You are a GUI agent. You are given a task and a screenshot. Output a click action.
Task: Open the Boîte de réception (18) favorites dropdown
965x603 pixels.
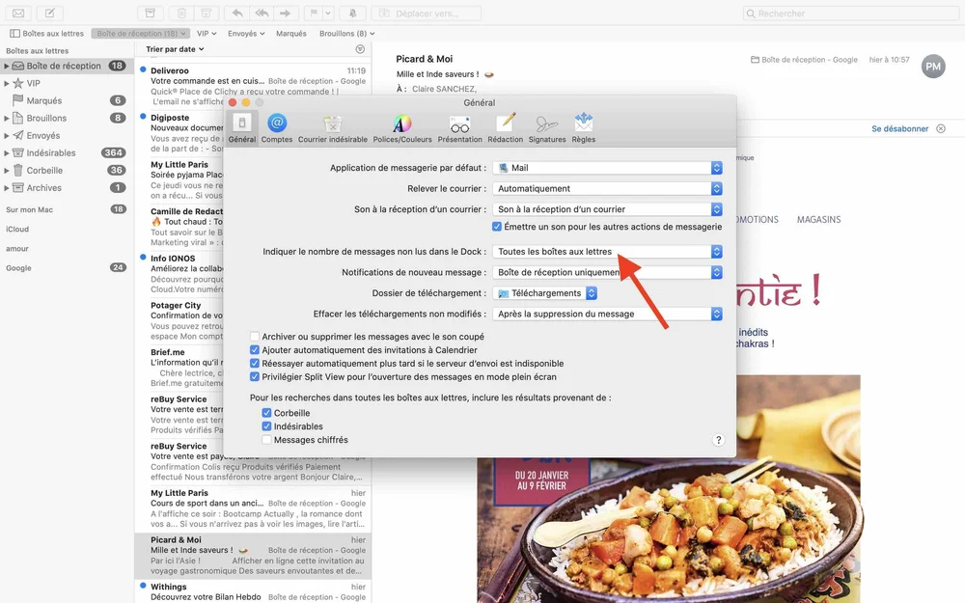(141, 33)
